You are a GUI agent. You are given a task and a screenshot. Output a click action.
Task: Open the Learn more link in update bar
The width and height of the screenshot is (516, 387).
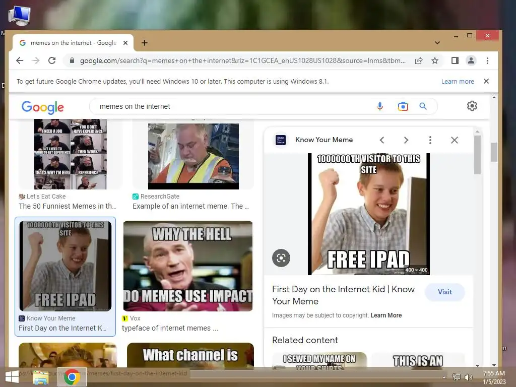click(x=458, y=81)
